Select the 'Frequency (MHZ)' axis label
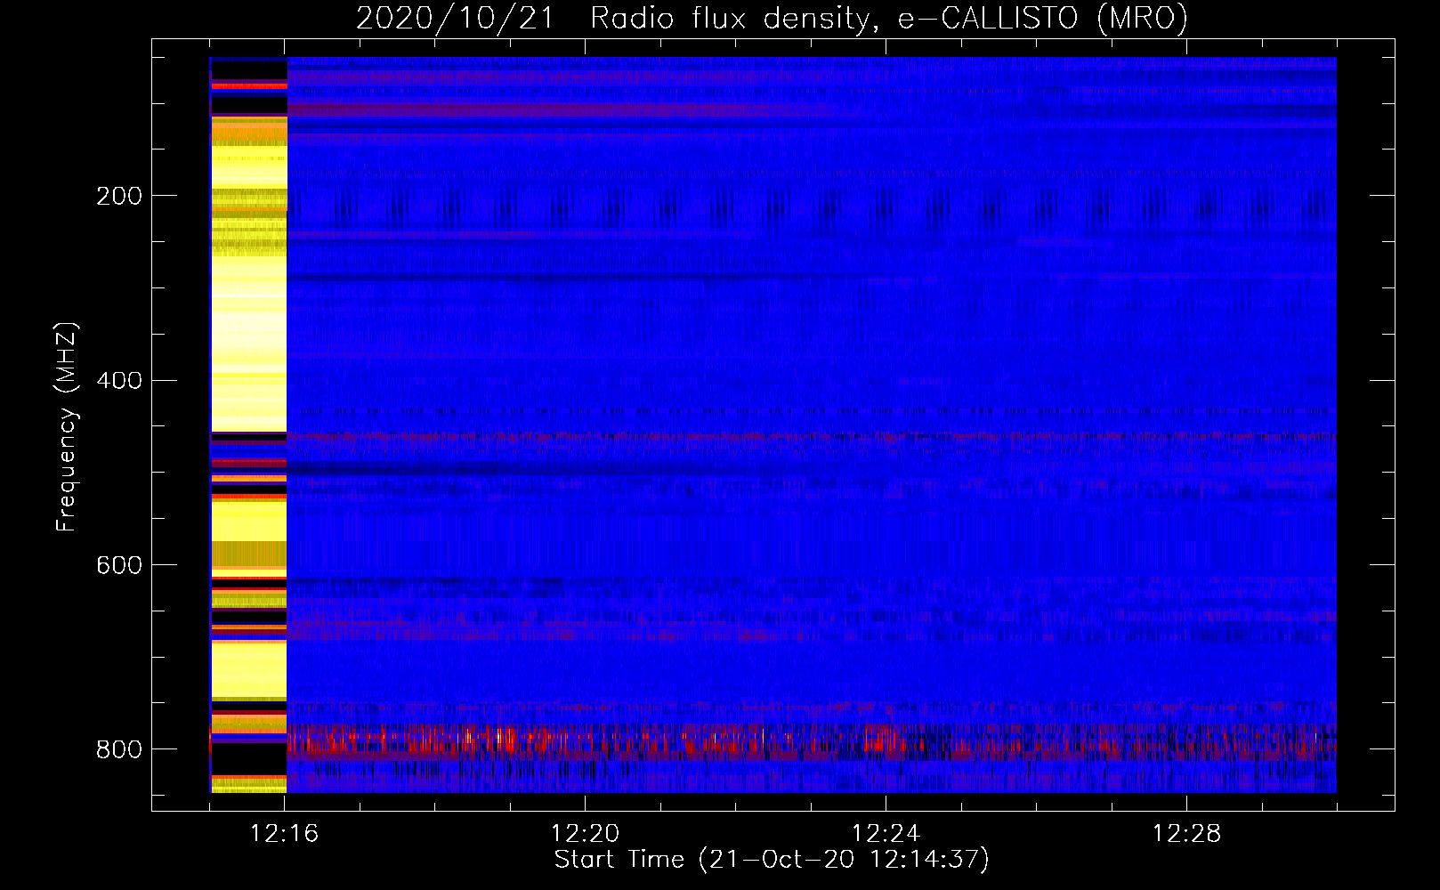This screenshot has height=890, width=1440. (67, 426)
